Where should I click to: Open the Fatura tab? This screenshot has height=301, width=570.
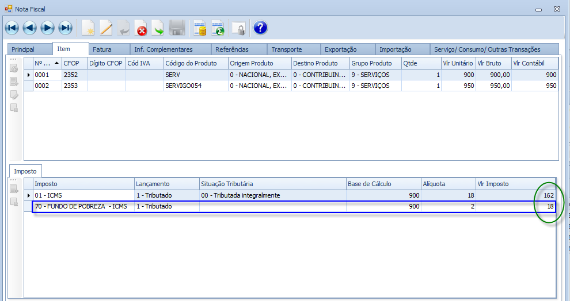pos(102,49)
